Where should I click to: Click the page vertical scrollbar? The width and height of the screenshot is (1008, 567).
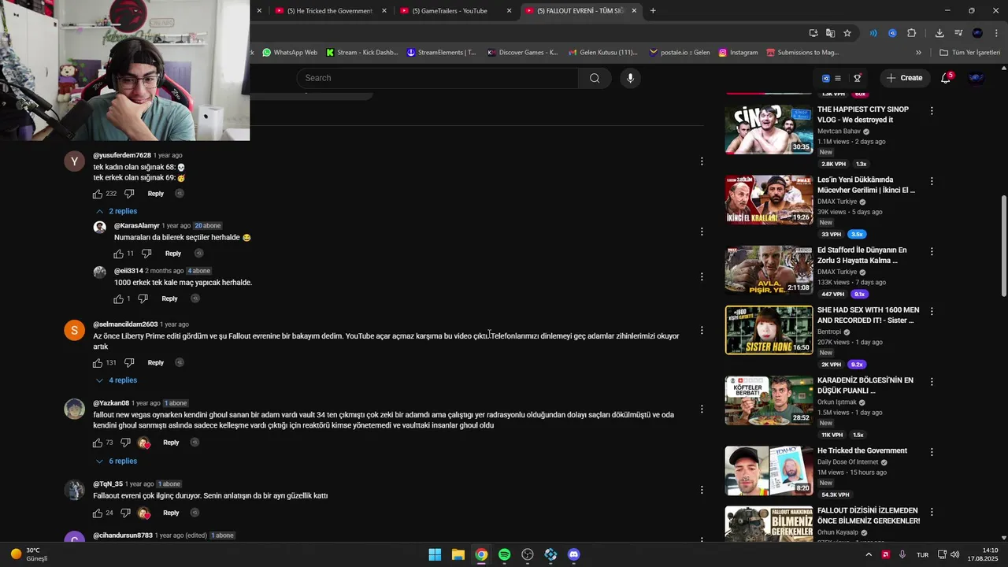(x=1003, y=246)
